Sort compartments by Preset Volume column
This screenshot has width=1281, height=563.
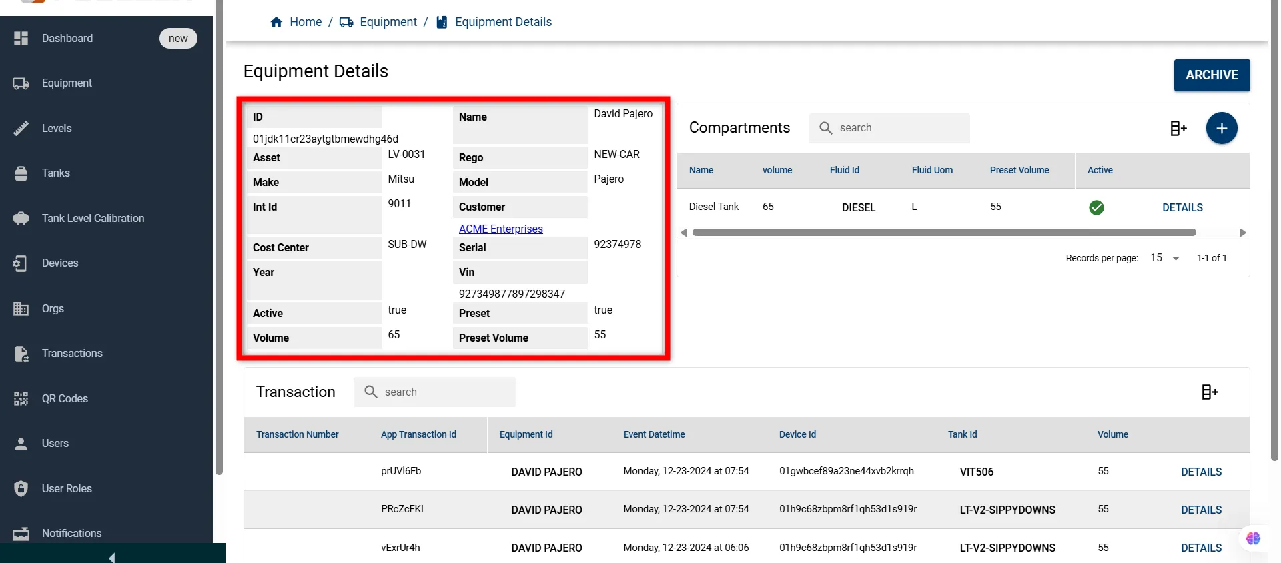point(1019,170)
